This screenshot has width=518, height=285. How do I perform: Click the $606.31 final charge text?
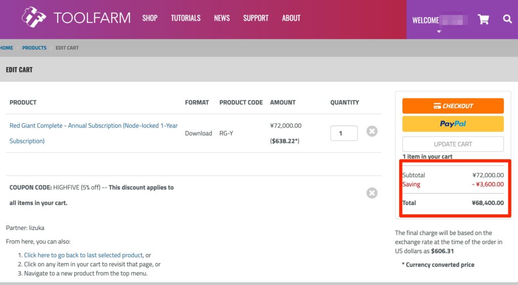pyautogui.click(x=442, y=251)
